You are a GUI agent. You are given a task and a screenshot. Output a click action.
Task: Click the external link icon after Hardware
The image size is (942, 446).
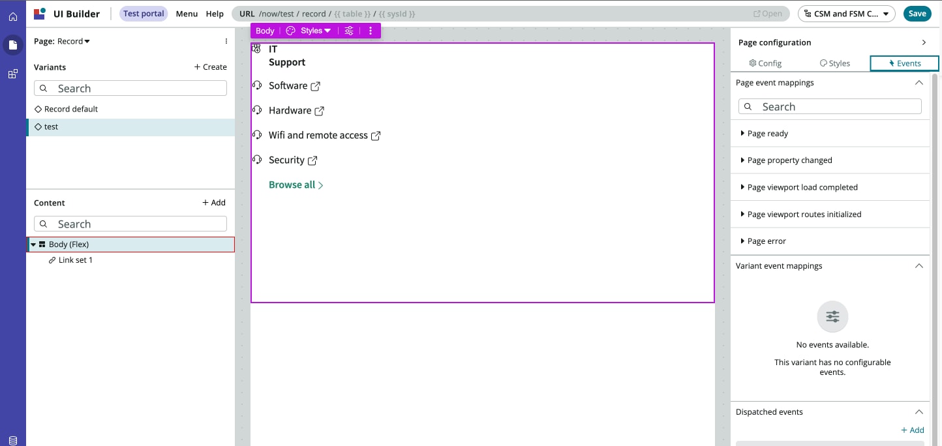tap(320, 111)
